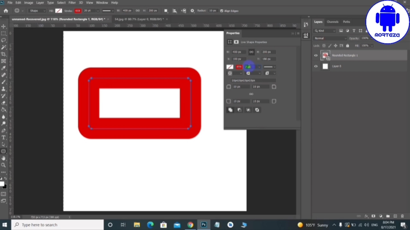Click the red stroke color swatch in Properties
This screenshot has height=230, width=410.
[239, 67]
